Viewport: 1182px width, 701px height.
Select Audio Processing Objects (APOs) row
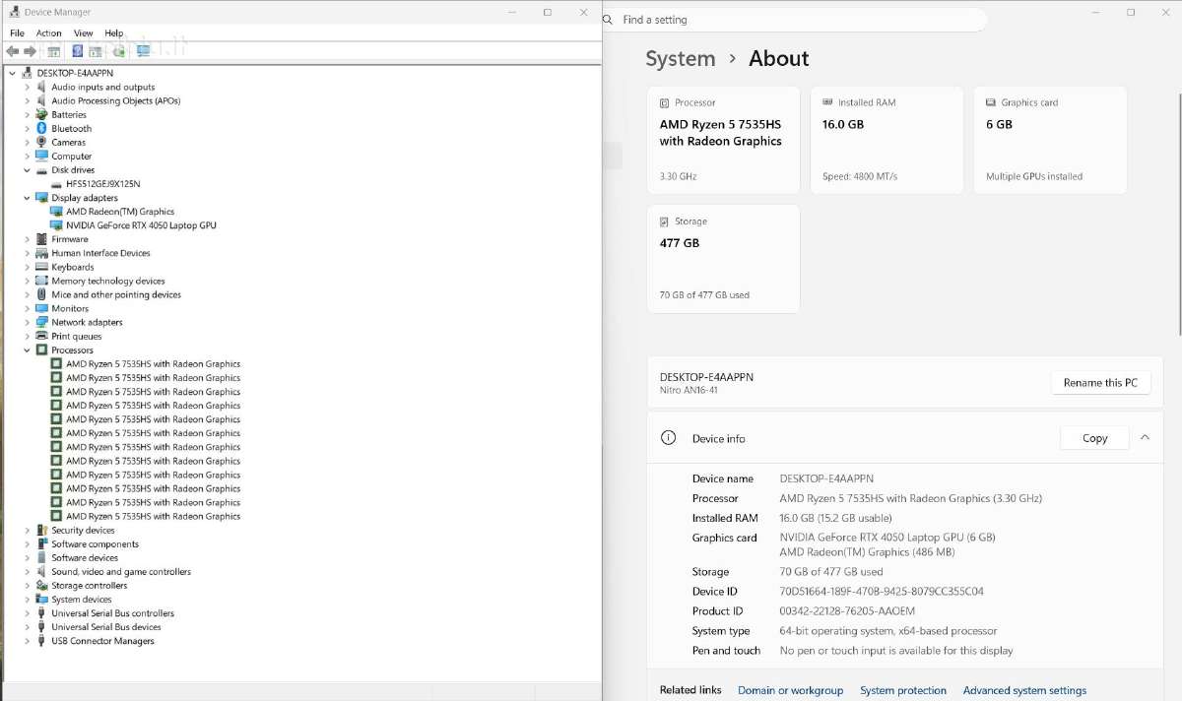(115, 100)
